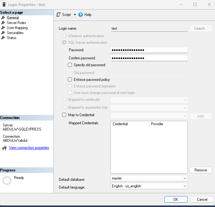Click the wrench icon beside Server Roles
Image resolution: width=215 pixels, height=207 pixels.
coord(3,23)
